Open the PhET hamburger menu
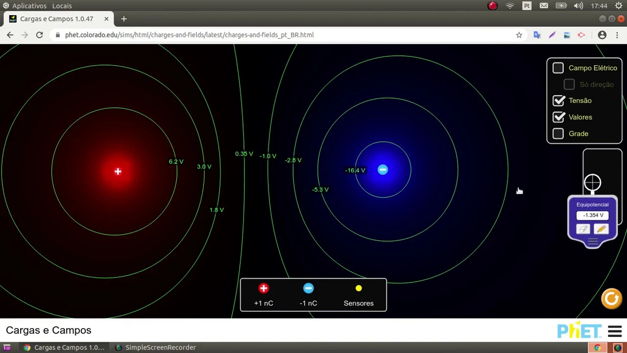 (x=615, y=331)
